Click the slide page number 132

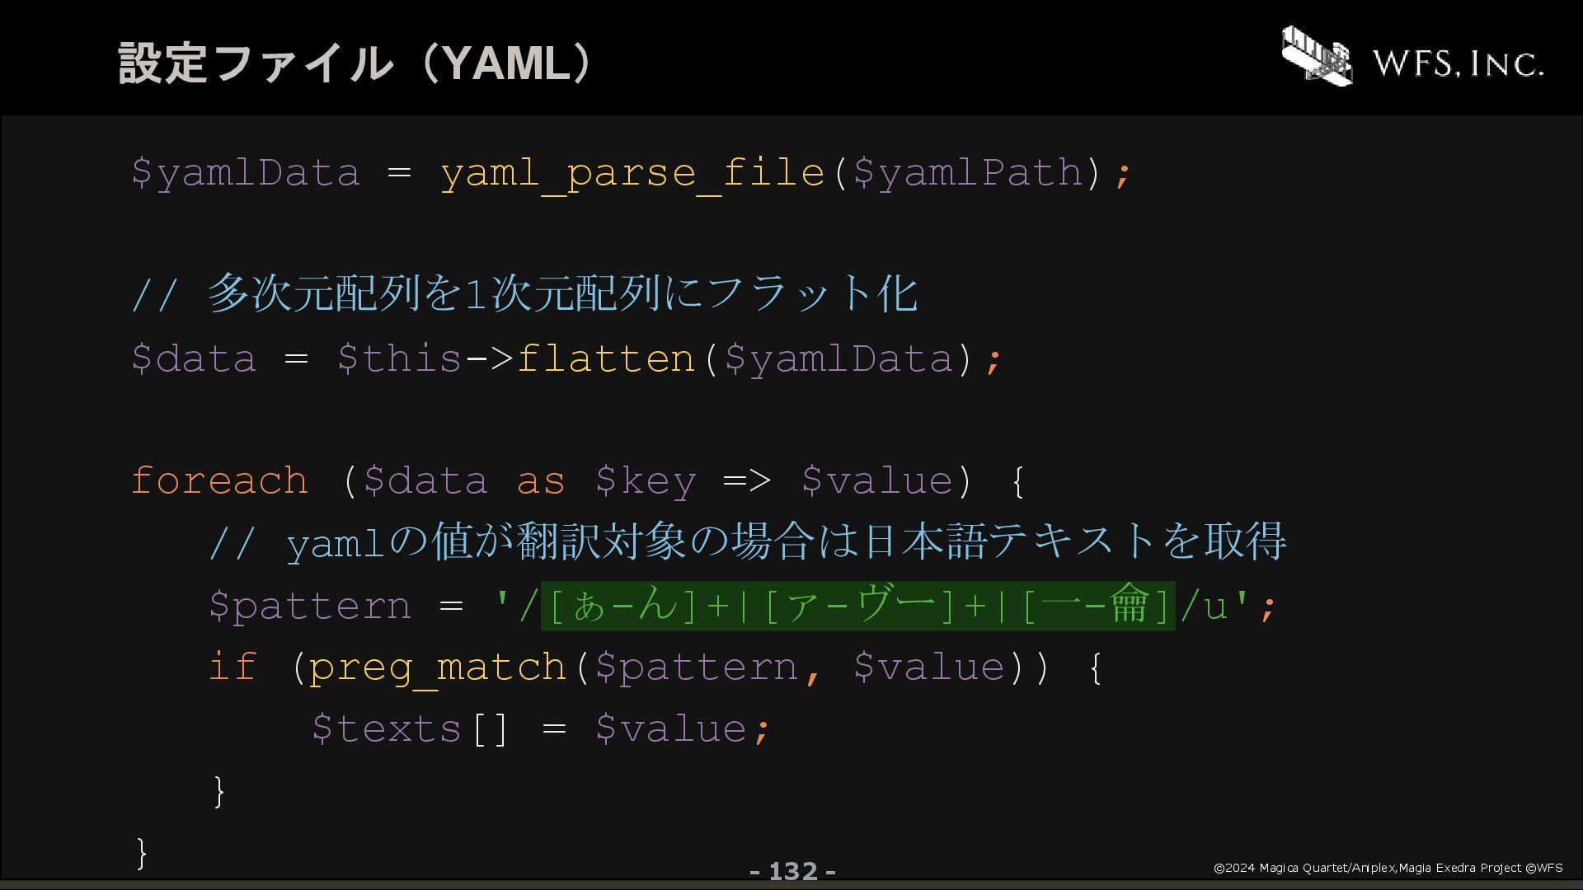[793, 871]
